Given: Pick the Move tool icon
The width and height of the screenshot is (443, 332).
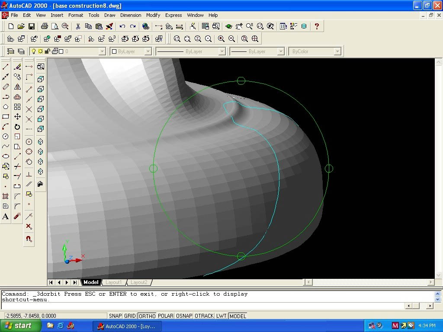Looking at the screenshot, I should tap(17, 117).
